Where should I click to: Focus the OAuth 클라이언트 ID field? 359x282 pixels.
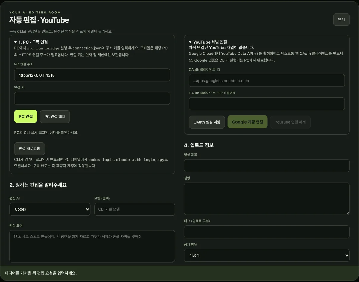267,81
